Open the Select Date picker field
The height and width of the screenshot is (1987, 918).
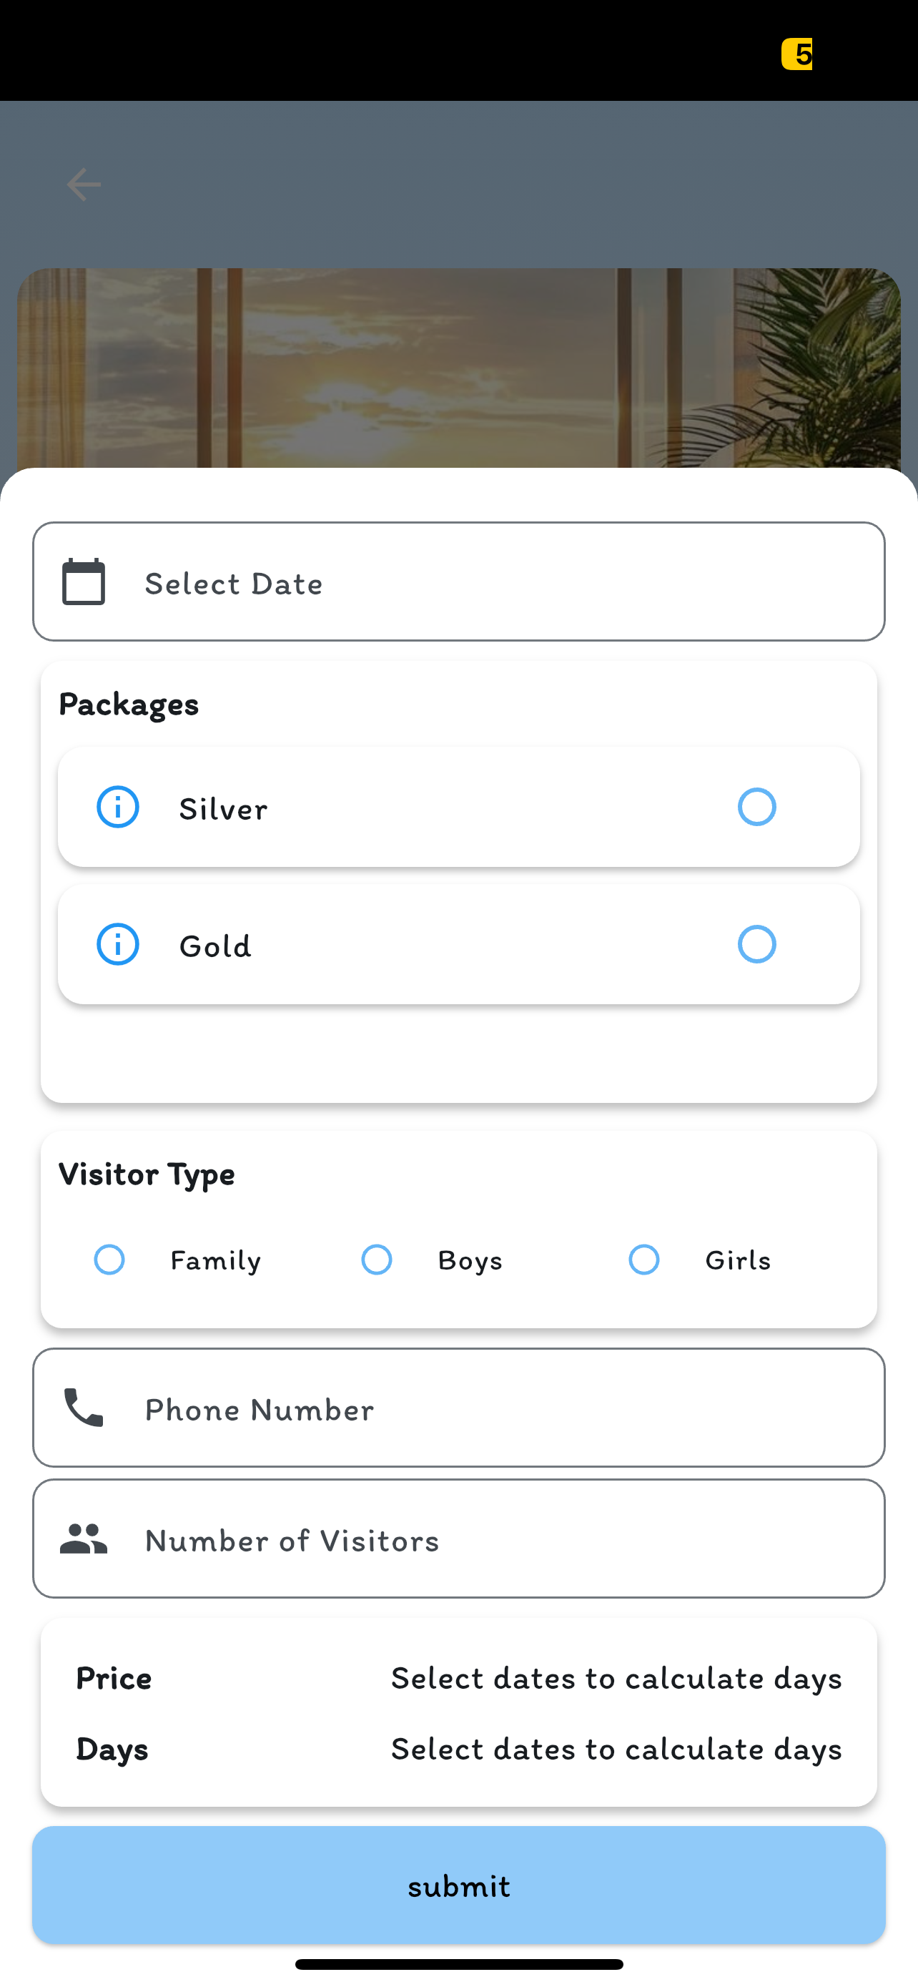(x=458, y=582)
